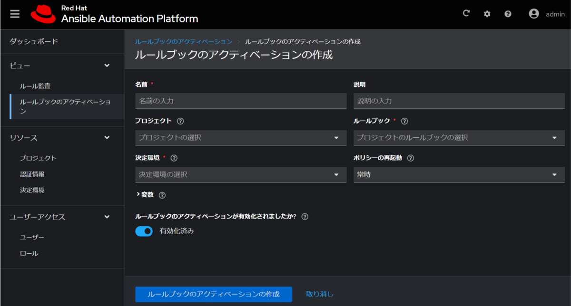
Task: View help tooltip next to 決定環境 label
Action: pos(174,158)
